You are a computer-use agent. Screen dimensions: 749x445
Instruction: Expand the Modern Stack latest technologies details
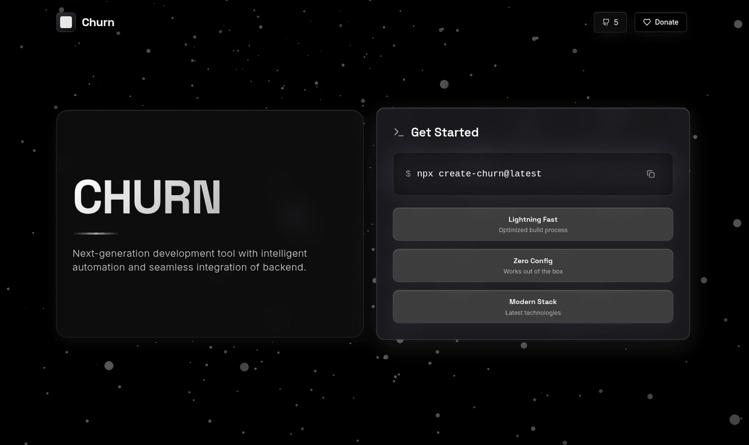tap(533, 312)
